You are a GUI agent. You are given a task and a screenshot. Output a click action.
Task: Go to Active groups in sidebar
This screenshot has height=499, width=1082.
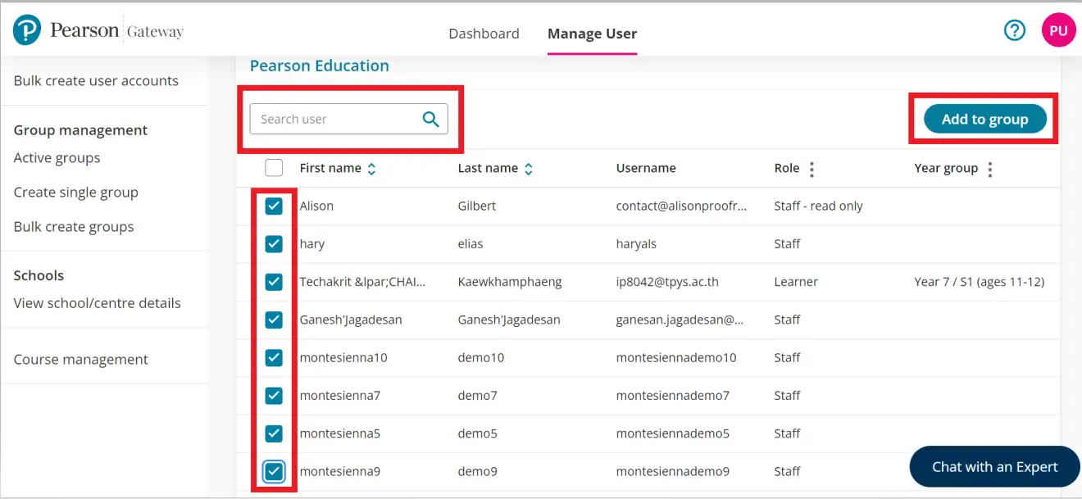point(57,157)
